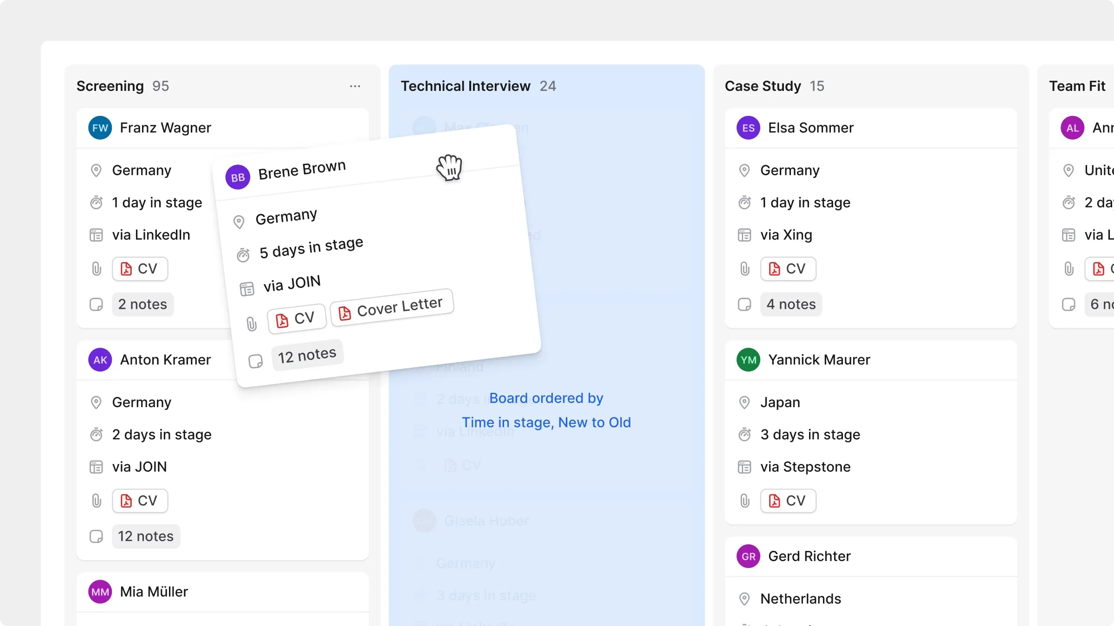1114x626 pixels.
Task: Click paperclip icon on Brene Brown's card
Action: 252,324
